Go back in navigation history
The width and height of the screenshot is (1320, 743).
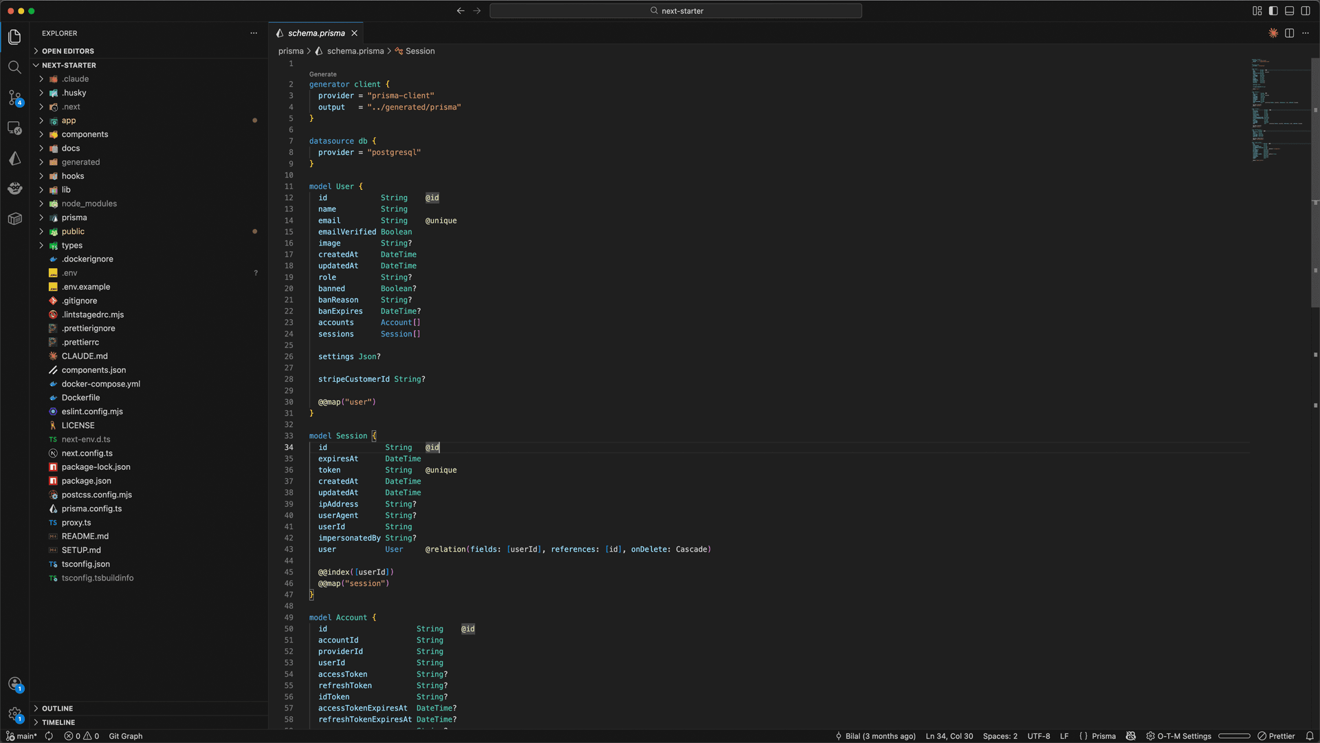click(x=461, y=11)
